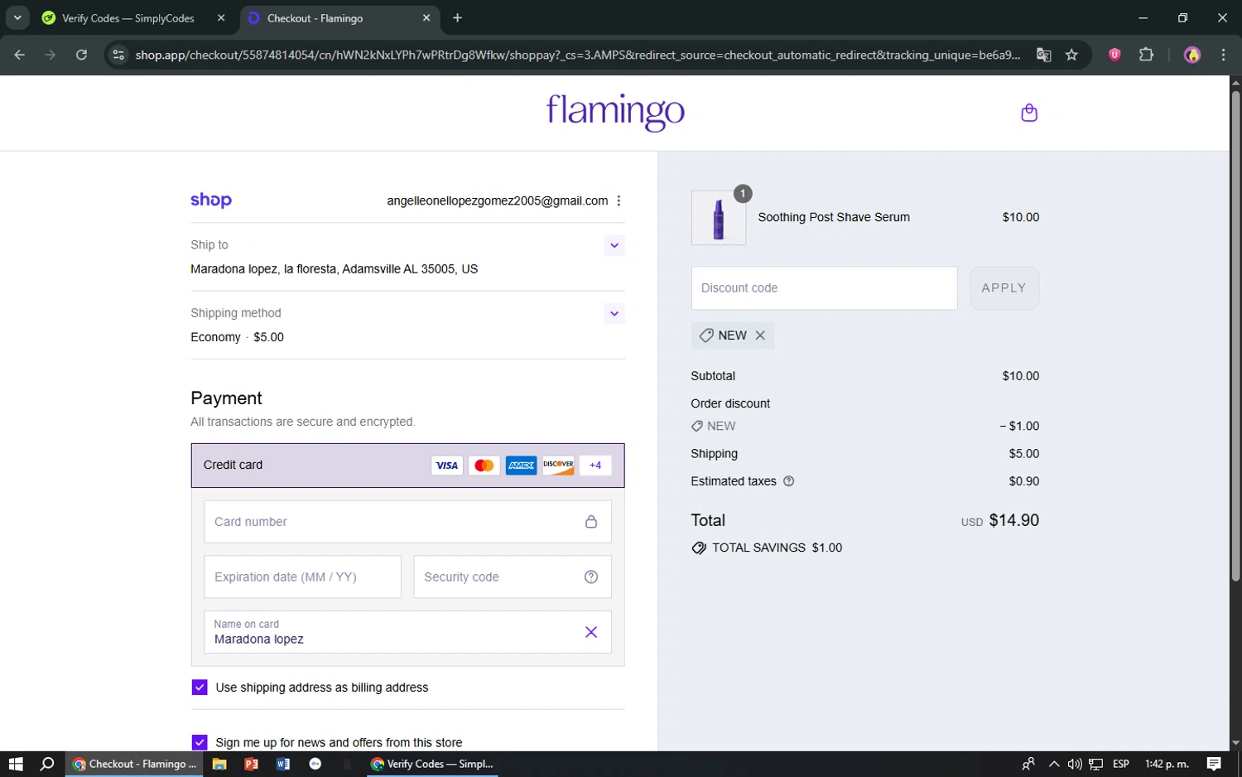Click the Name on card field
Screen dimensions: 1242x777
[407, 632]
